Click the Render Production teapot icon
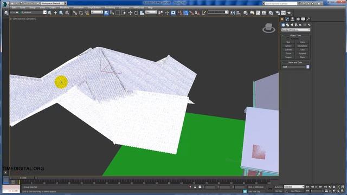347x195 pixels. point(289,13)
